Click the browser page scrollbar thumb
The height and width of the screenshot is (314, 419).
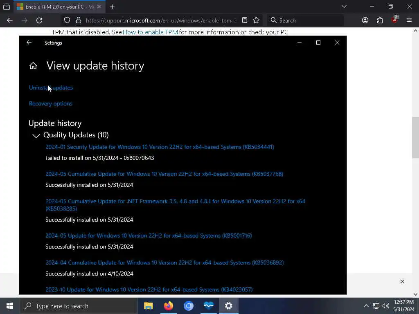415,137
